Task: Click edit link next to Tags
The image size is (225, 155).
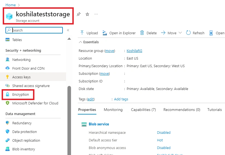Action: 91,99
